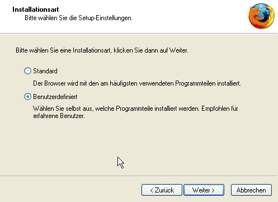Click the Firefox logo in header
This screenshot has width=278, height=202.
click(x=261, y=16)
